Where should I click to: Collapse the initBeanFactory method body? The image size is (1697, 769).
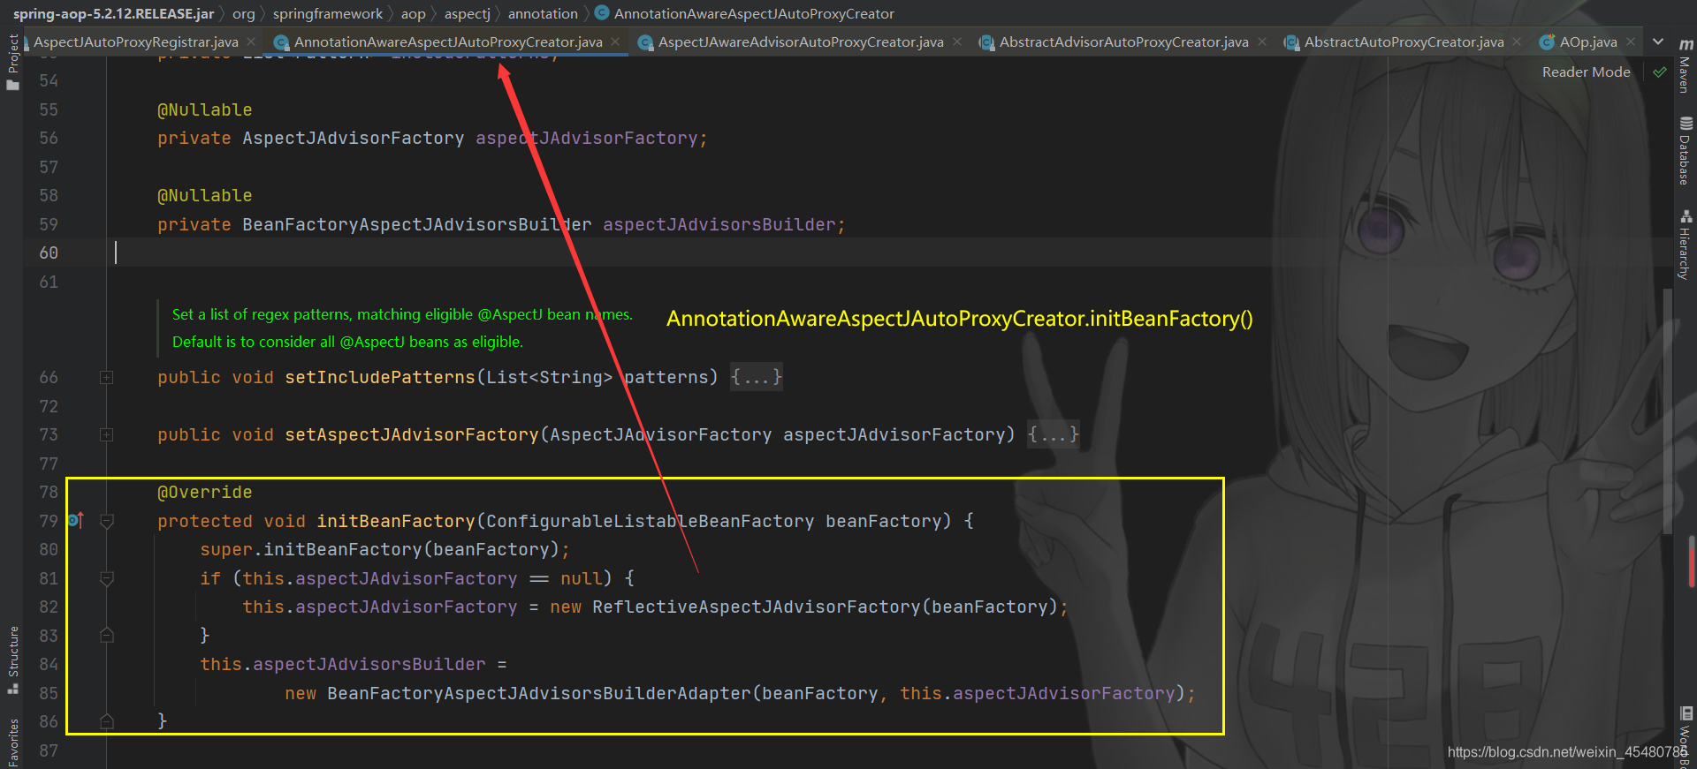coord(106,522)
